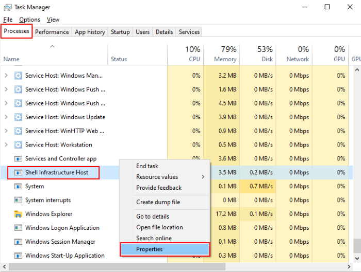The width and height of the screenshot is (361, 272).
Task: Open the Startup tab
Action: coord(120,32)
